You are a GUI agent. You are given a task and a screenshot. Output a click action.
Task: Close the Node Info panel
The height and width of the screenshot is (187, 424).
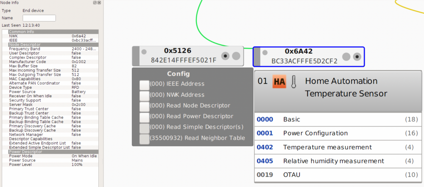(99, 3)
